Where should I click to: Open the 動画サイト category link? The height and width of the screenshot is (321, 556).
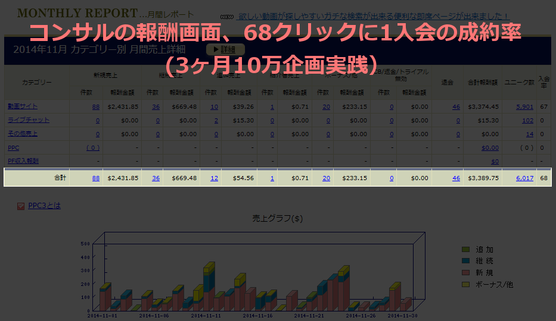(23, 106)
